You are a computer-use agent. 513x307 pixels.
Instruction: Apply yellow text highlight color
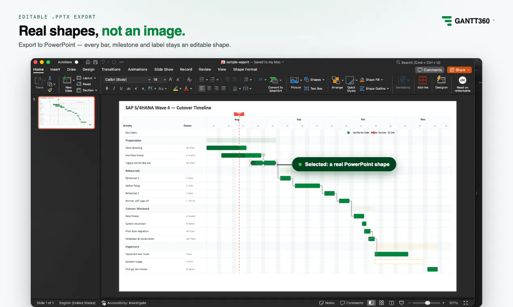click(x=175, y=88)
